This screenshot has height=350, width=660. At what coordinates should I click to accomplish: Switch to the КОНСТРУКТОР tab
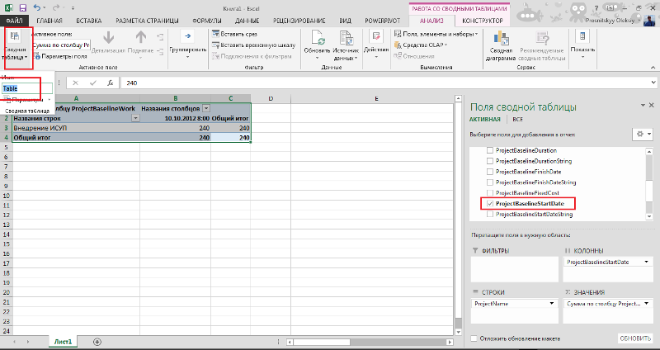point(483,21)
